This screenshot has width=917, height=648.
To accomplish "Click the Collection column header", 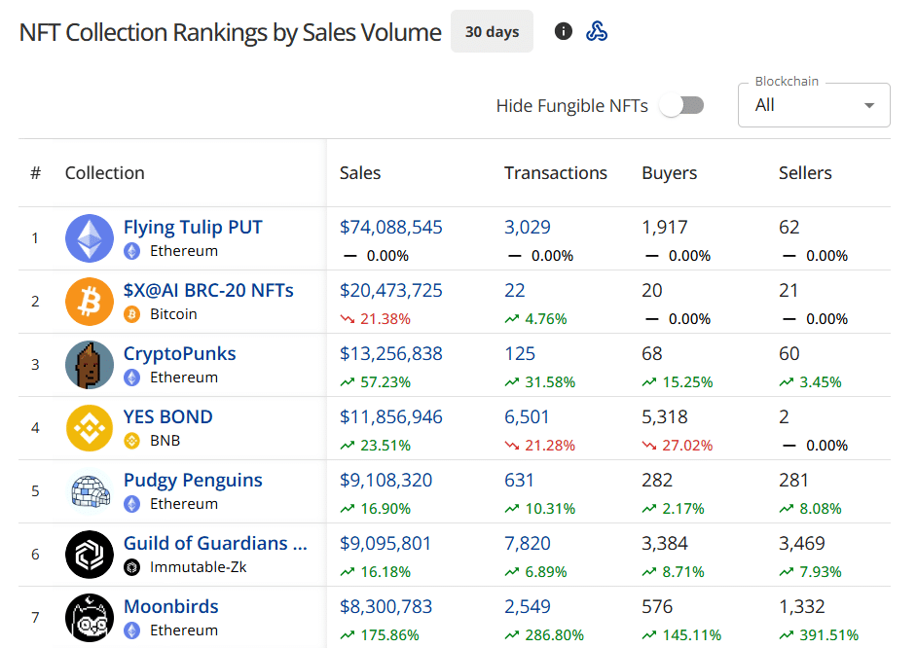I will [105, 173].
